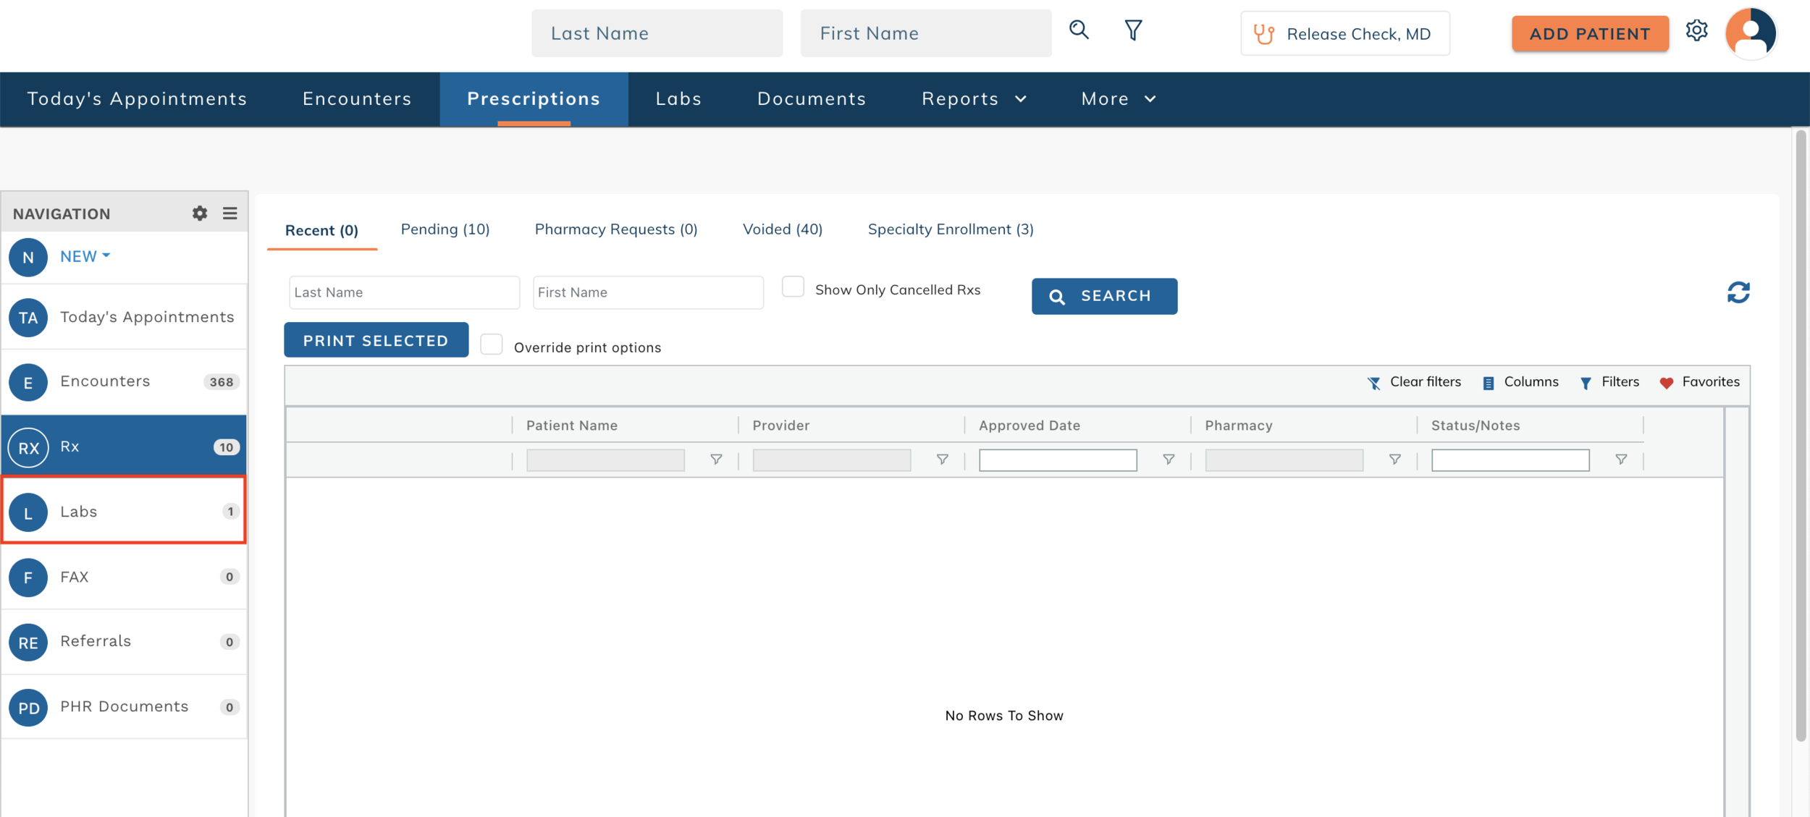Enable Show Only Cancelled Rxs

793,288
